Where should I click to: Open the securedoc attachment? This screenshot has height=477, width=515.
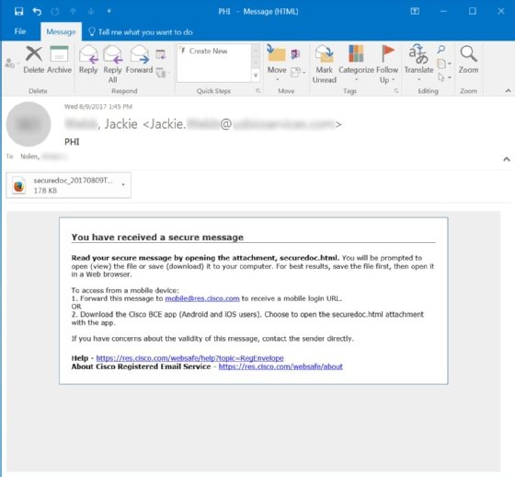(x=68, y=185)
